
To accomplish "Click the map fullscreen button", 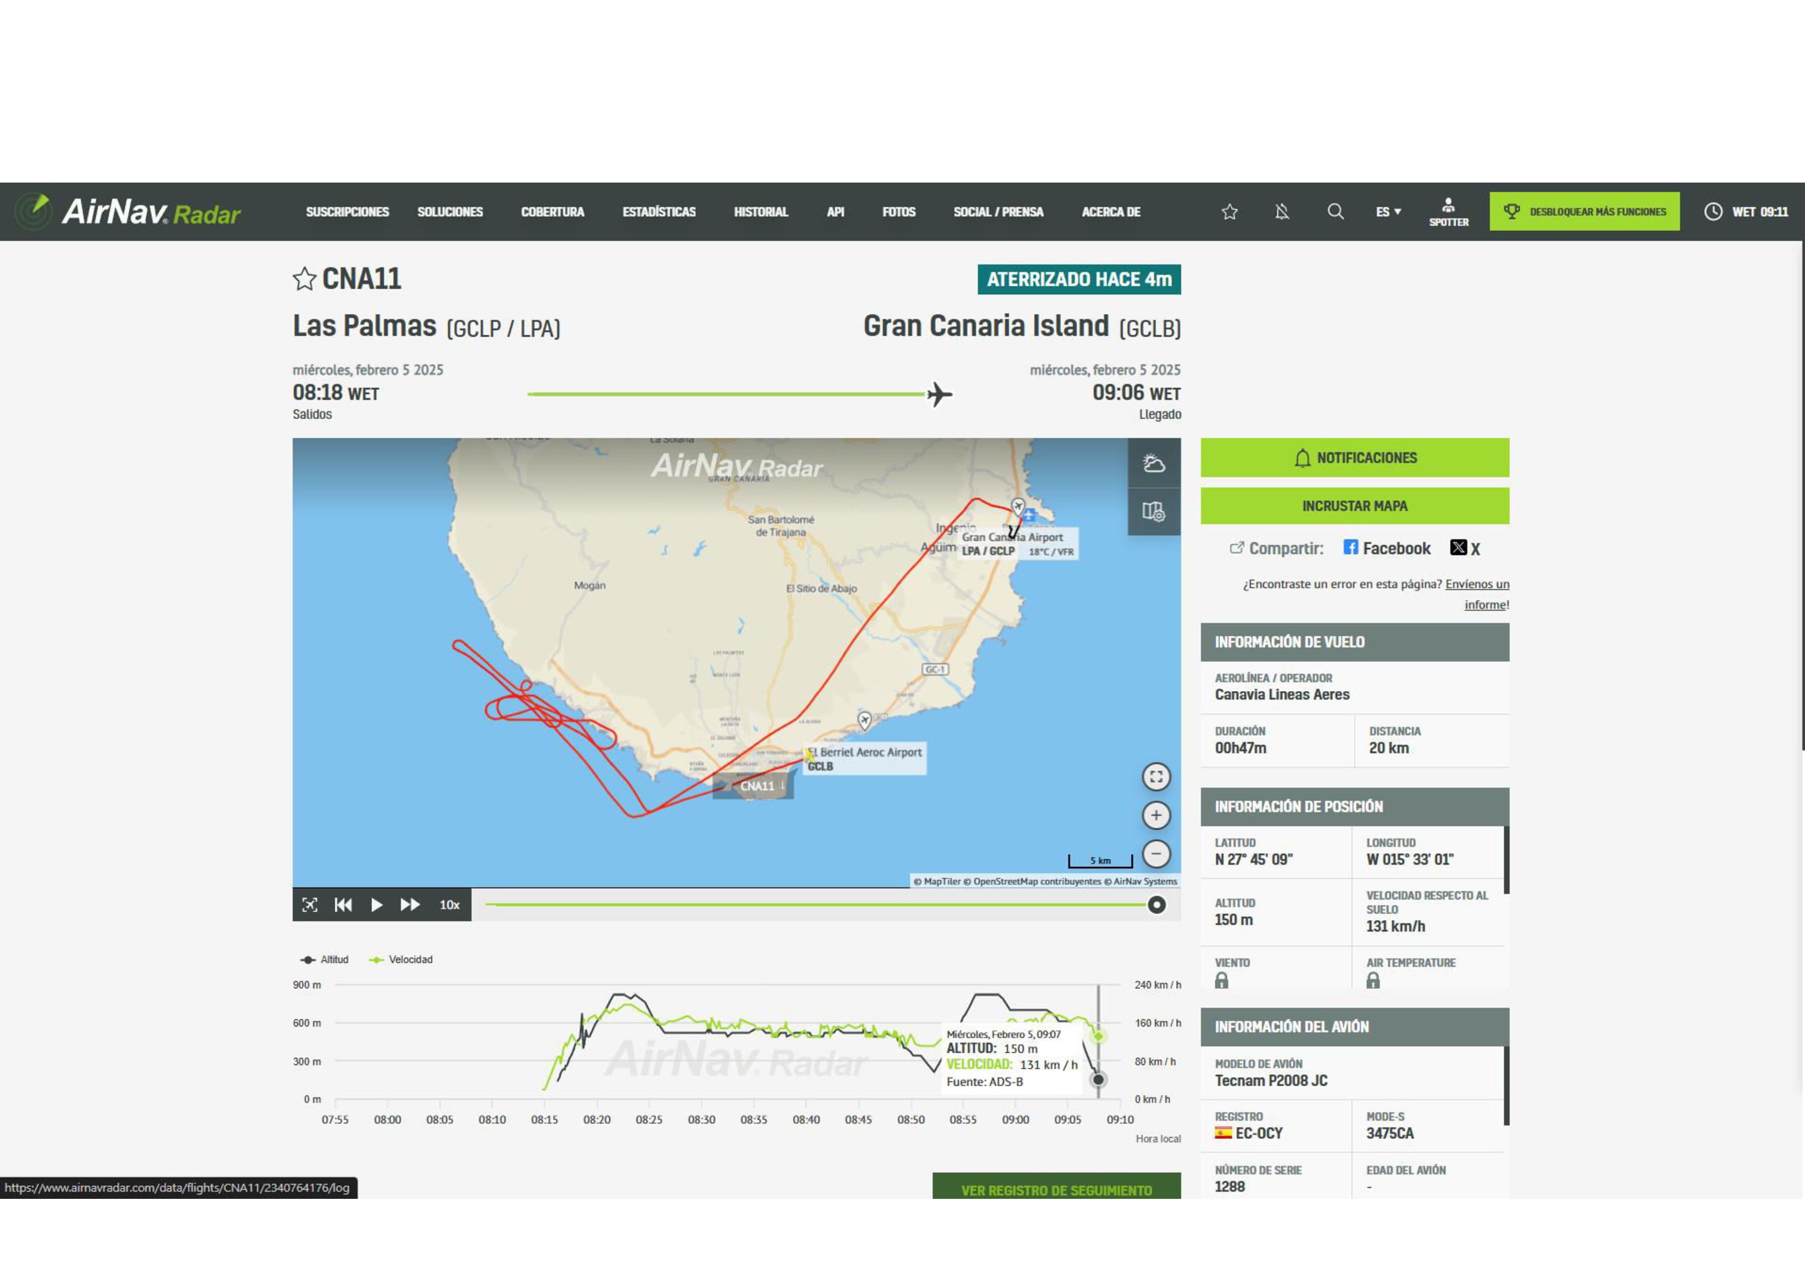I will (x=1156, y=777).
